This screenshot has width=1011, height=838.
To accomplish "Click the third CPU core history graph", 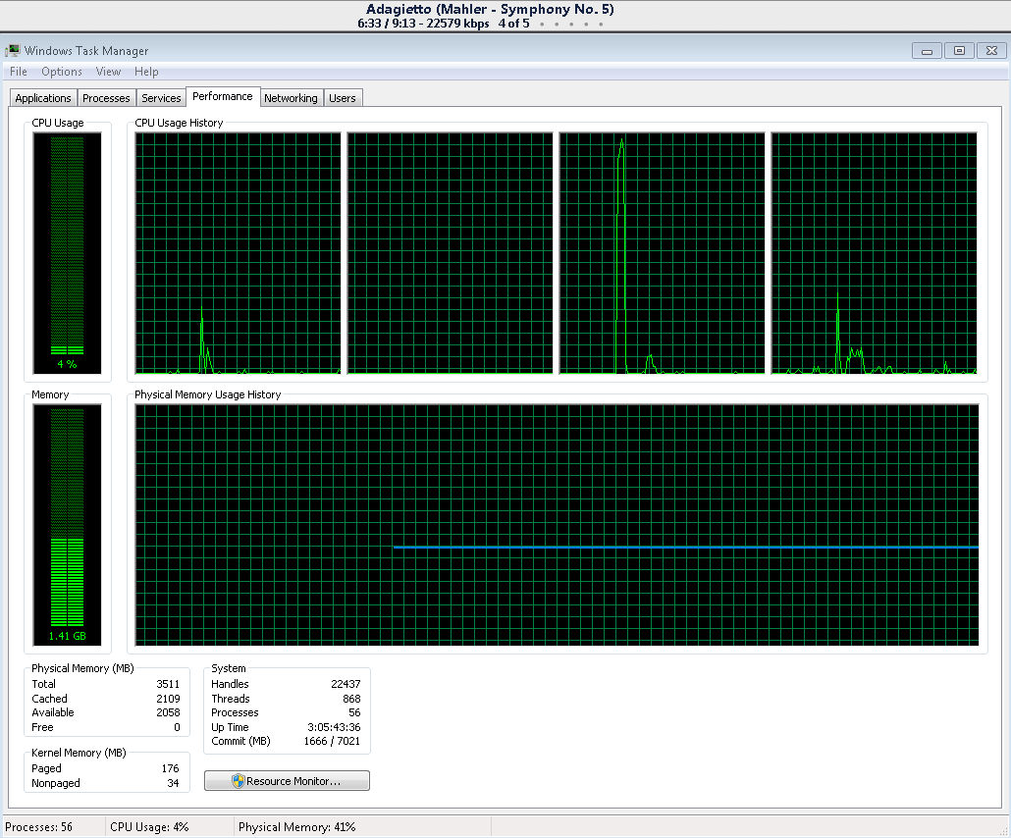I will 663,253.
